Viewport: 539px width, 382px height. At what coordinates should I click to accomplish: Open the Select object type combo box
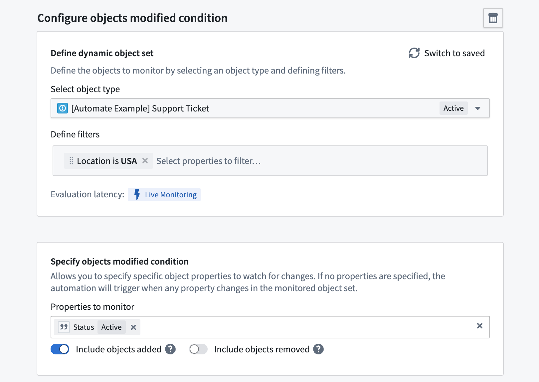(270, 108)
